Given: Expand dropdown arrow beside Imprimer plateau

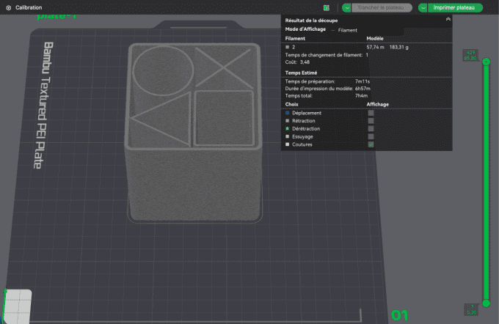Looking at the screenshot, I should pos(423,7).
